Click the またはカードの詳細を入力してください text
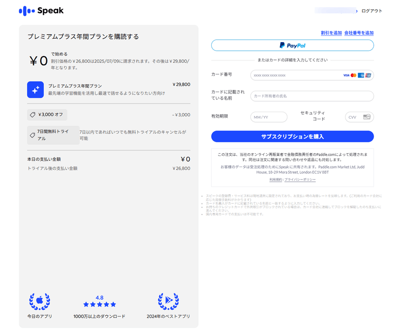Screen dimensions: 401x330 click(x=293, y=60)
